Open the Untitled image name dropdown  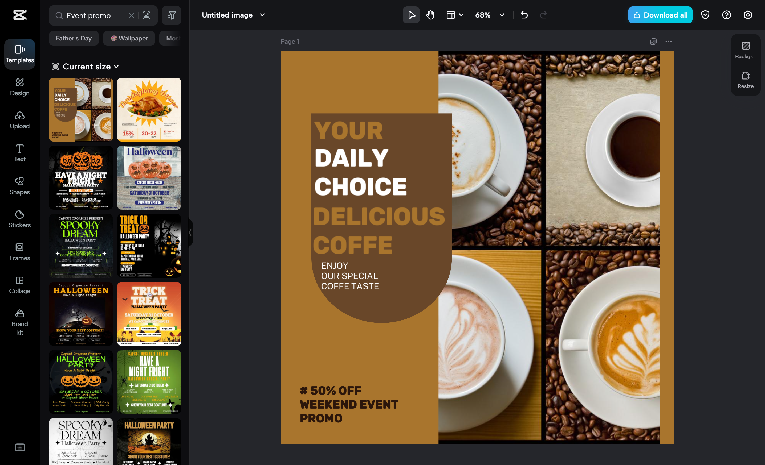[262, 15]
